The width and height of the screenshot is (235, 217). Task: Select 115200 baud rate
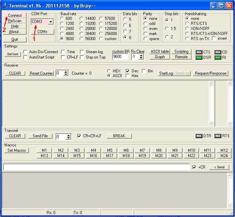(x=101, y=24)
